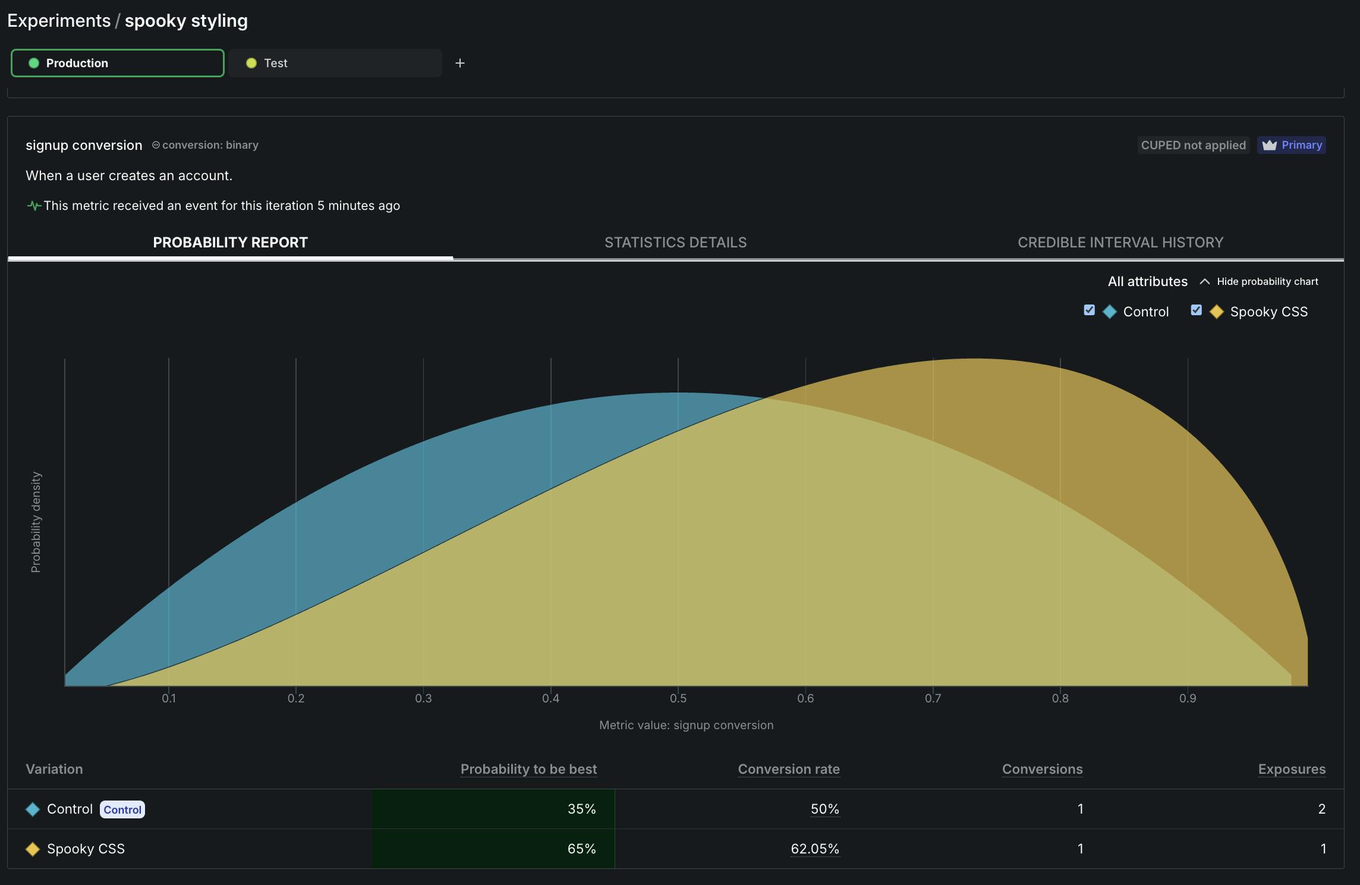Click the Production environment green dot icon

click(x=32, y=62)
